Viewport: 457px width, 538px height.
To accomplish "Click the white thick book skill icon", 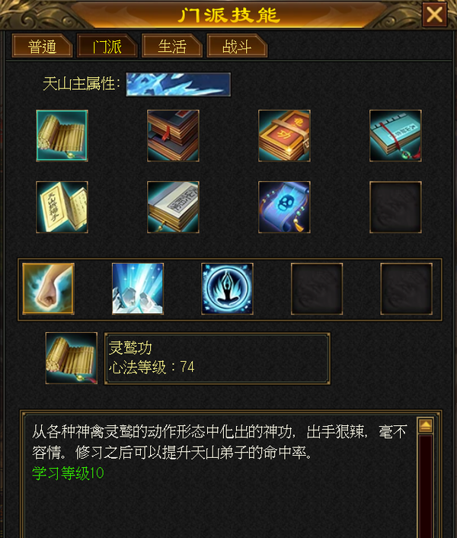I will [x=173, y=207].
